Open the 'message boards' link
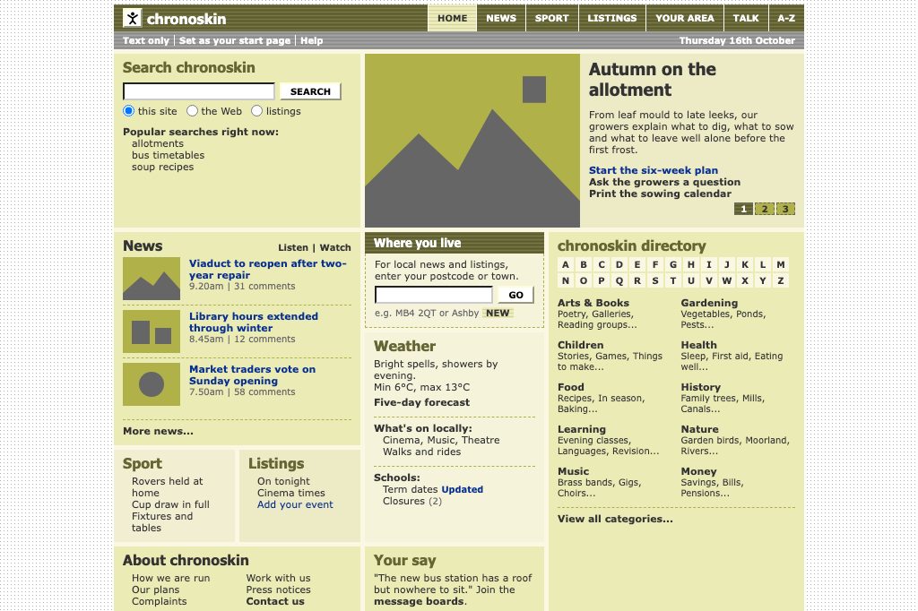The image size is (918, 611). click(x=420, y=601)
